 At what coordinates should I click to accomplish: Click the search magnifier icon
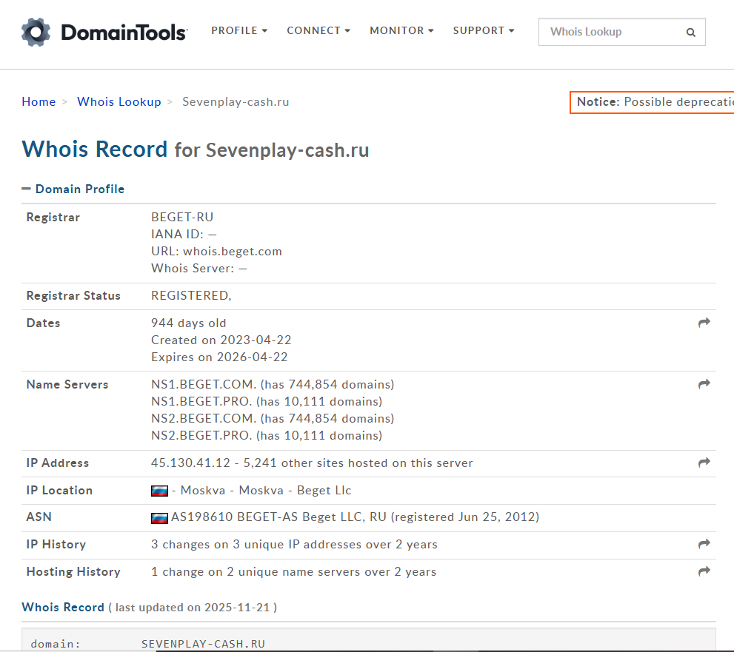click(x=690, y=33)
